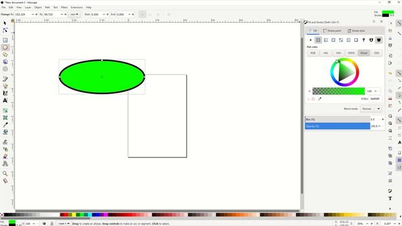Choose Pattern fill type
The height and width of the screenshot is (226, 402).
point(349,40)
